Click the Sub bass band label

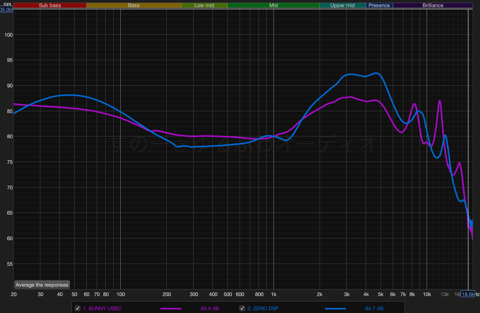click(50, 6)
